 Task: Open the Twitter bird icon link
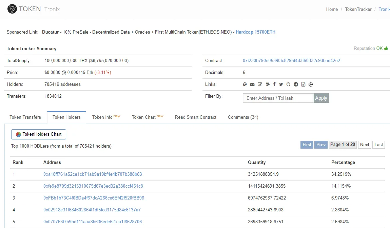click(281, 84)
